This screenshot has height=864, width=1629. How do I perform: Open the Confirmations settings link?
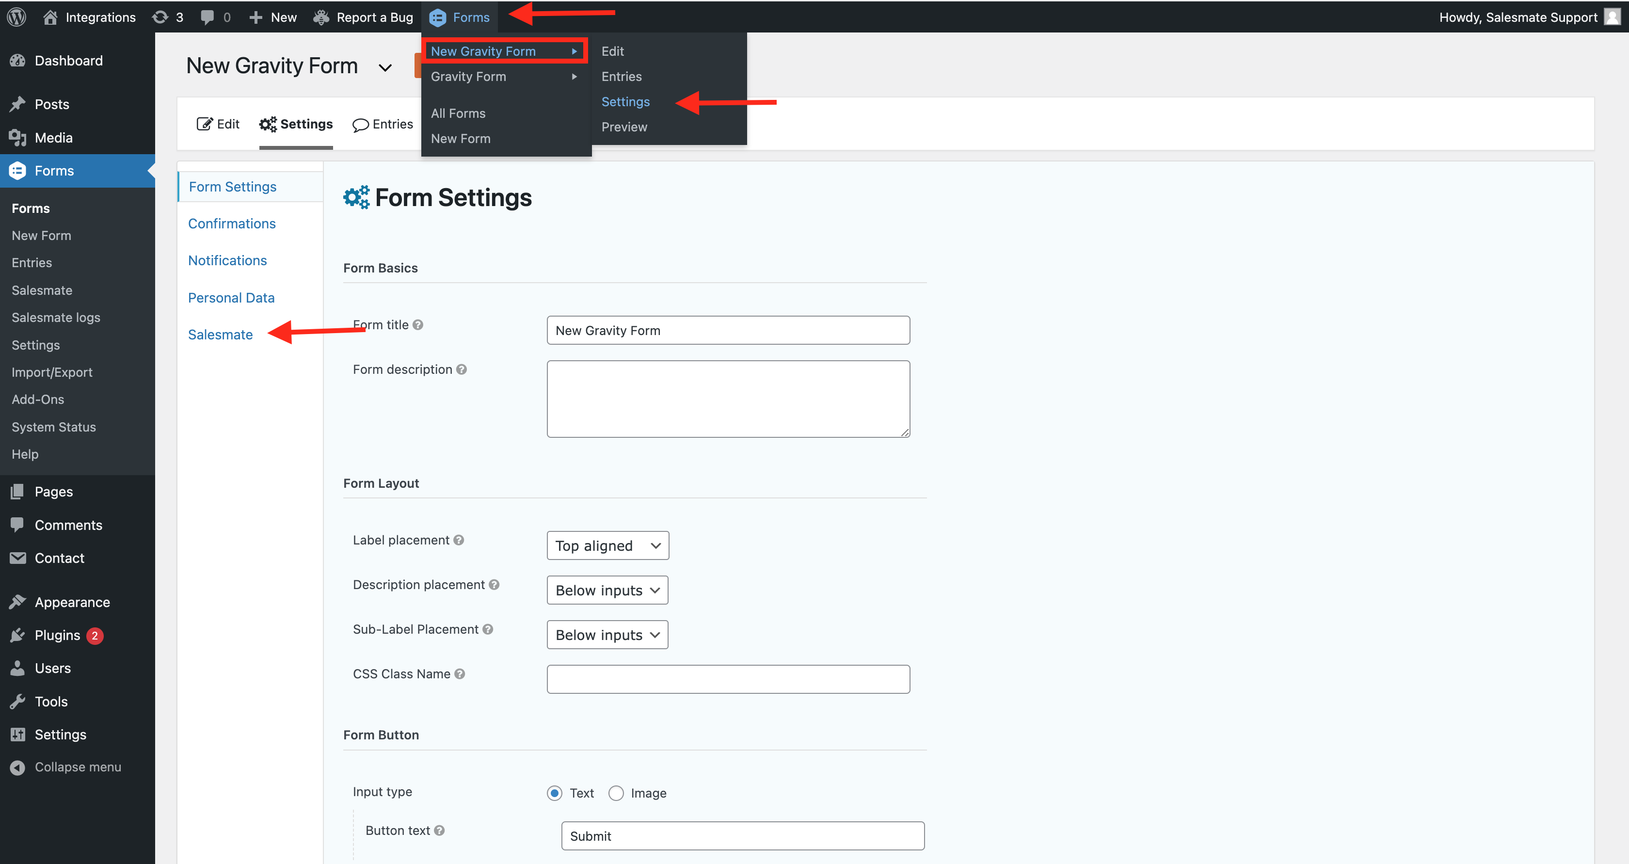pos(231,224)
